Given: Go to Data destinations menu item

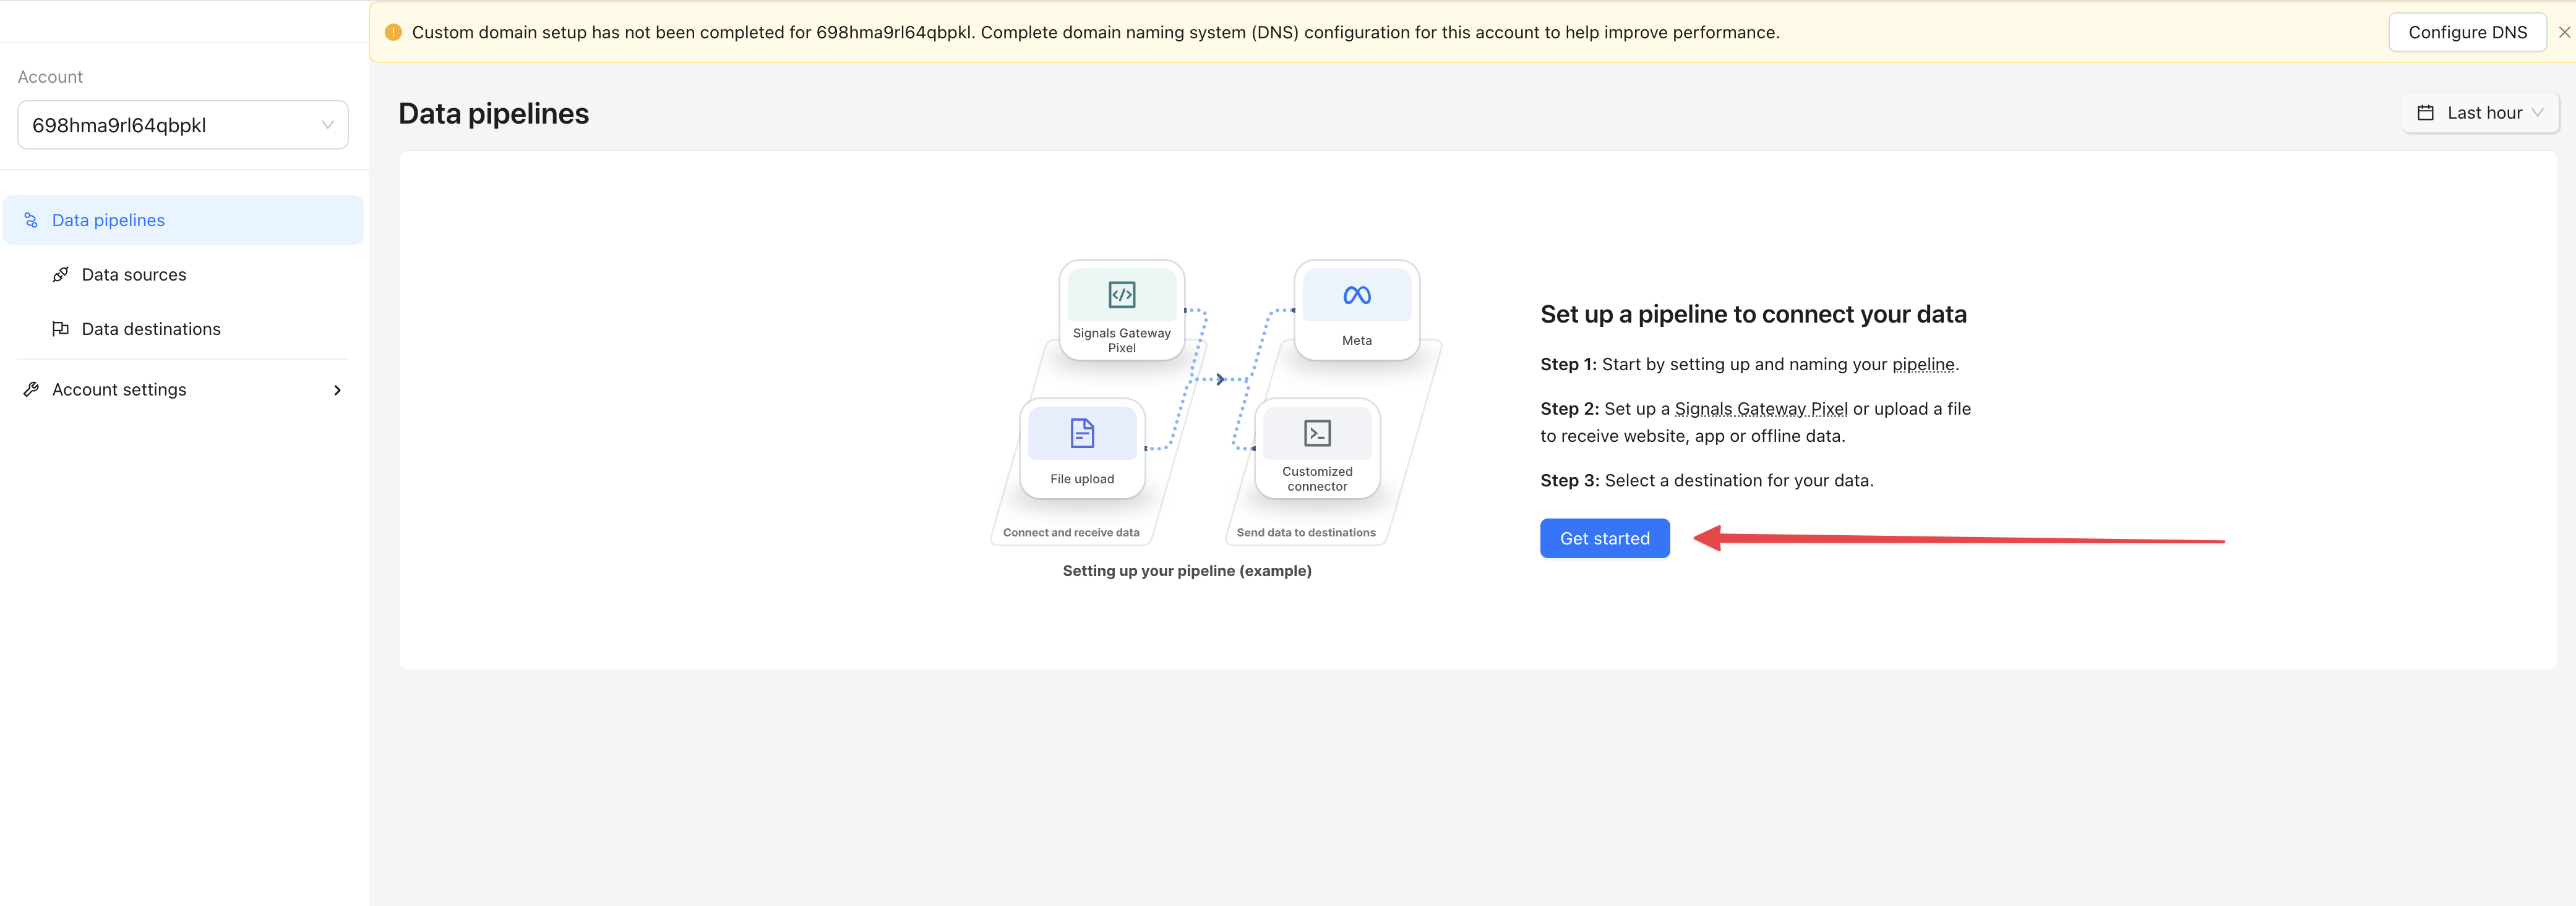Looking at the screenshot, I should click(151, 329).
